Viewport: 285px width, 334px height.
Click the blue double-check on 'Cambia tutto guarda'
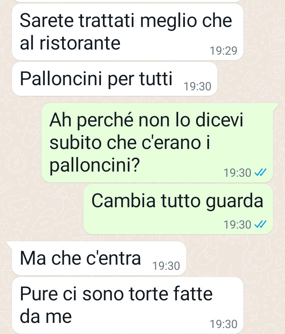click(x=260, y=224)
